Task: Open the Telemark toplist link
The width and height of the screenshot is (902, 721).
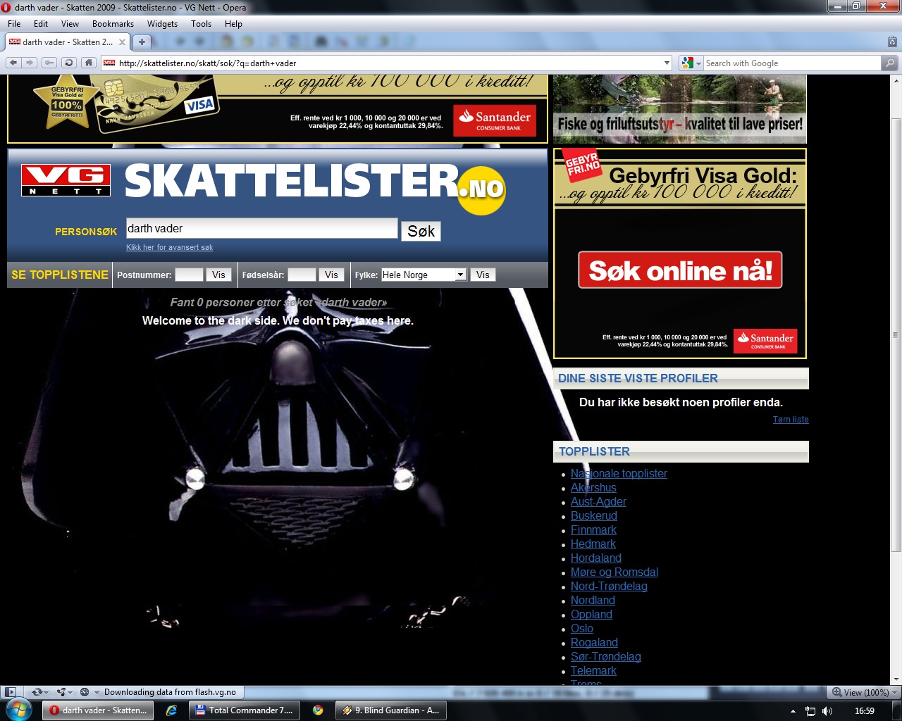Action: click(593, 670)
